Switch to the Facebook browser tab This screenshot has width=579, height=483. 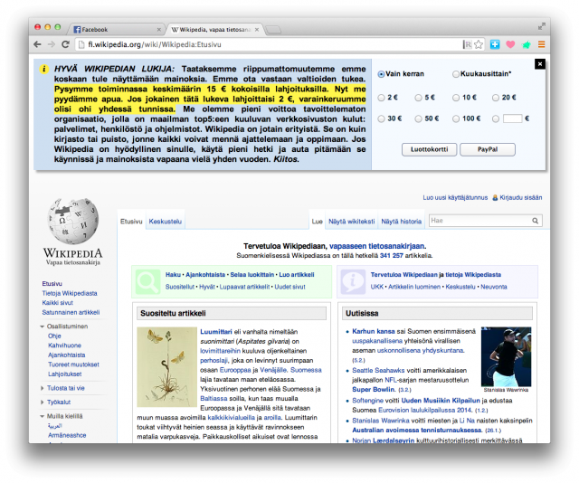coord(113,29)
